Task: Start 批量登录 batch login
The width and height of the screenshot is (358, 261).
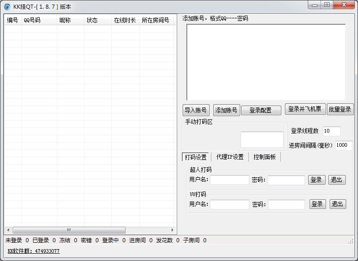Action: [340, 109]
